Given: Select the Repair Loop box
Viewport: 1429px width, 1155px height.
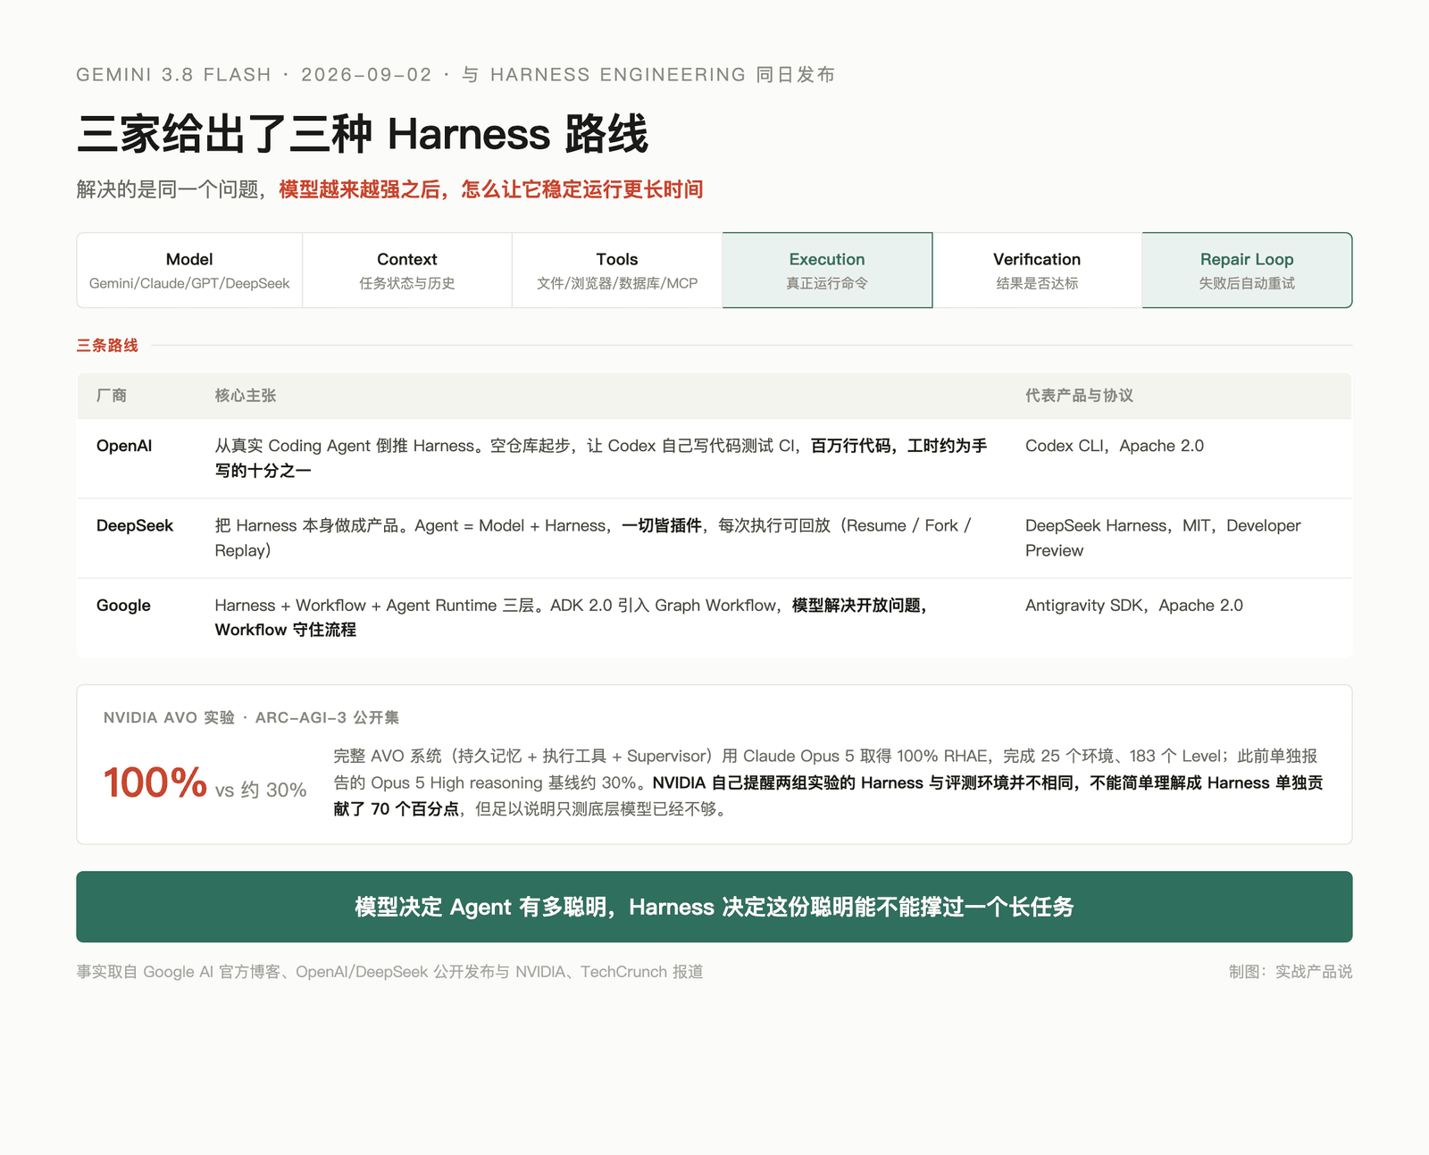Looking at the screenshot, I should 1247,271.
